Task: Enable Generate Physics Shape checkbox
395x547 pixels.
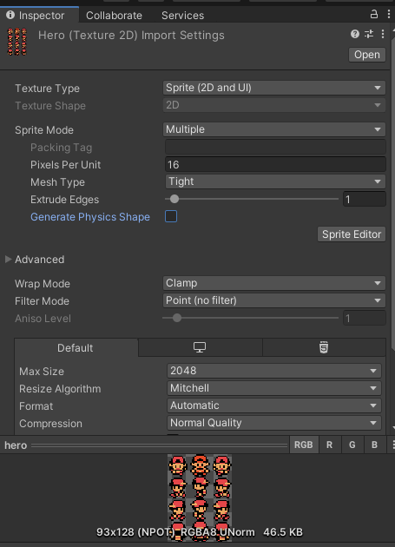Action: point(171,216)
